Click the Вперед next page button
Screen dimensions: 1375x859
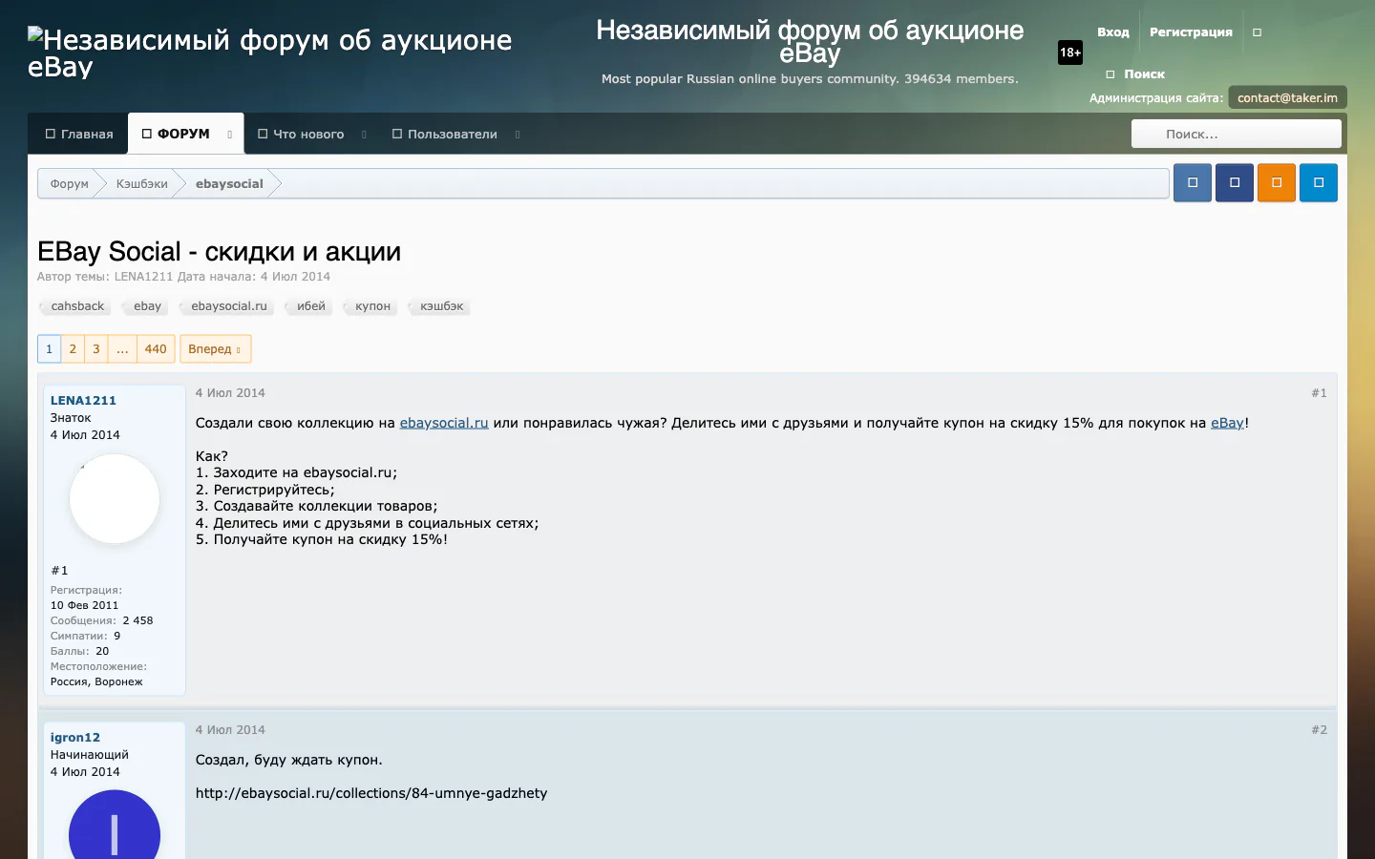click(x=215, y=349)
